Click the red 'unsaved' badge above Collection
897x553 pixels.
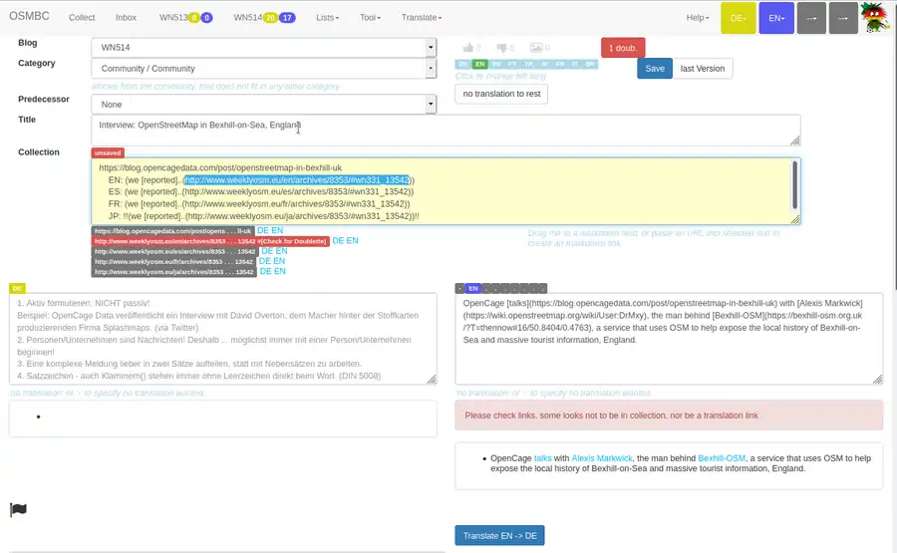[108, 153]
